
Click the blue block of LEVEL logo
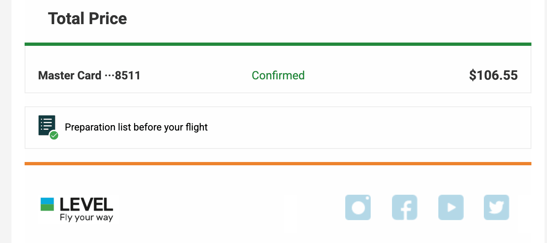pyautogui.click(x=47, y=201)
